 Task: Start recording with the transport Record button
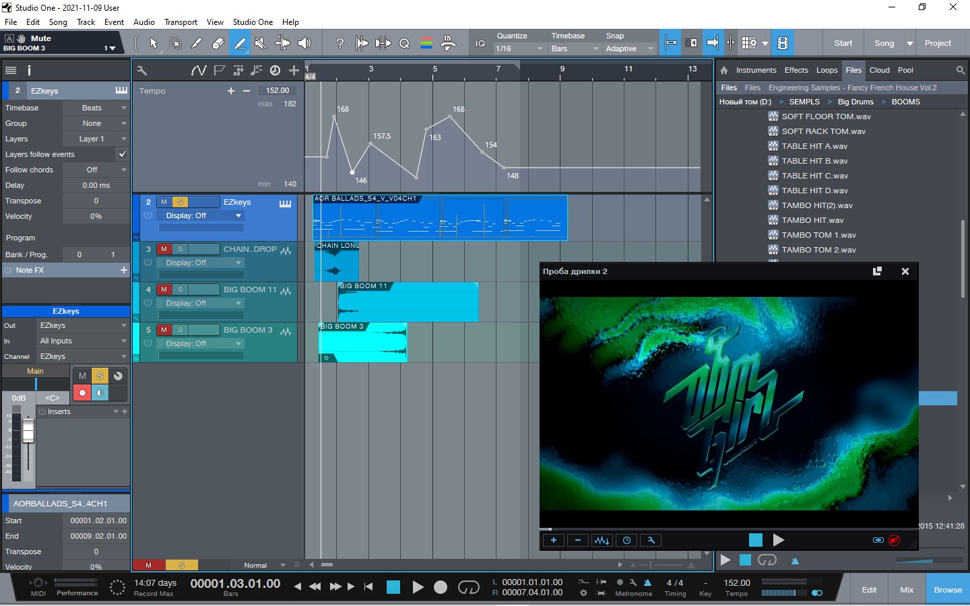click(x=441, y=587)
